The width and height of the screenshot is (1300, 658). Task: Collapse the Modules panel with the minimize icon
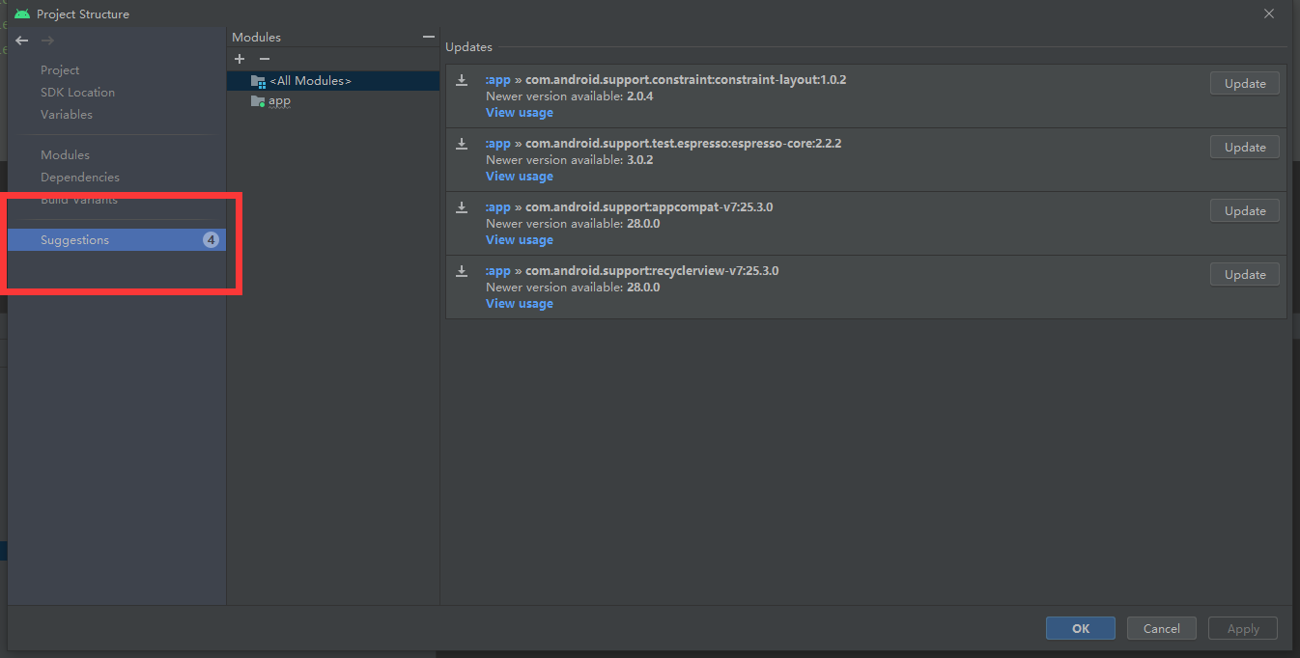coord(428,36)
